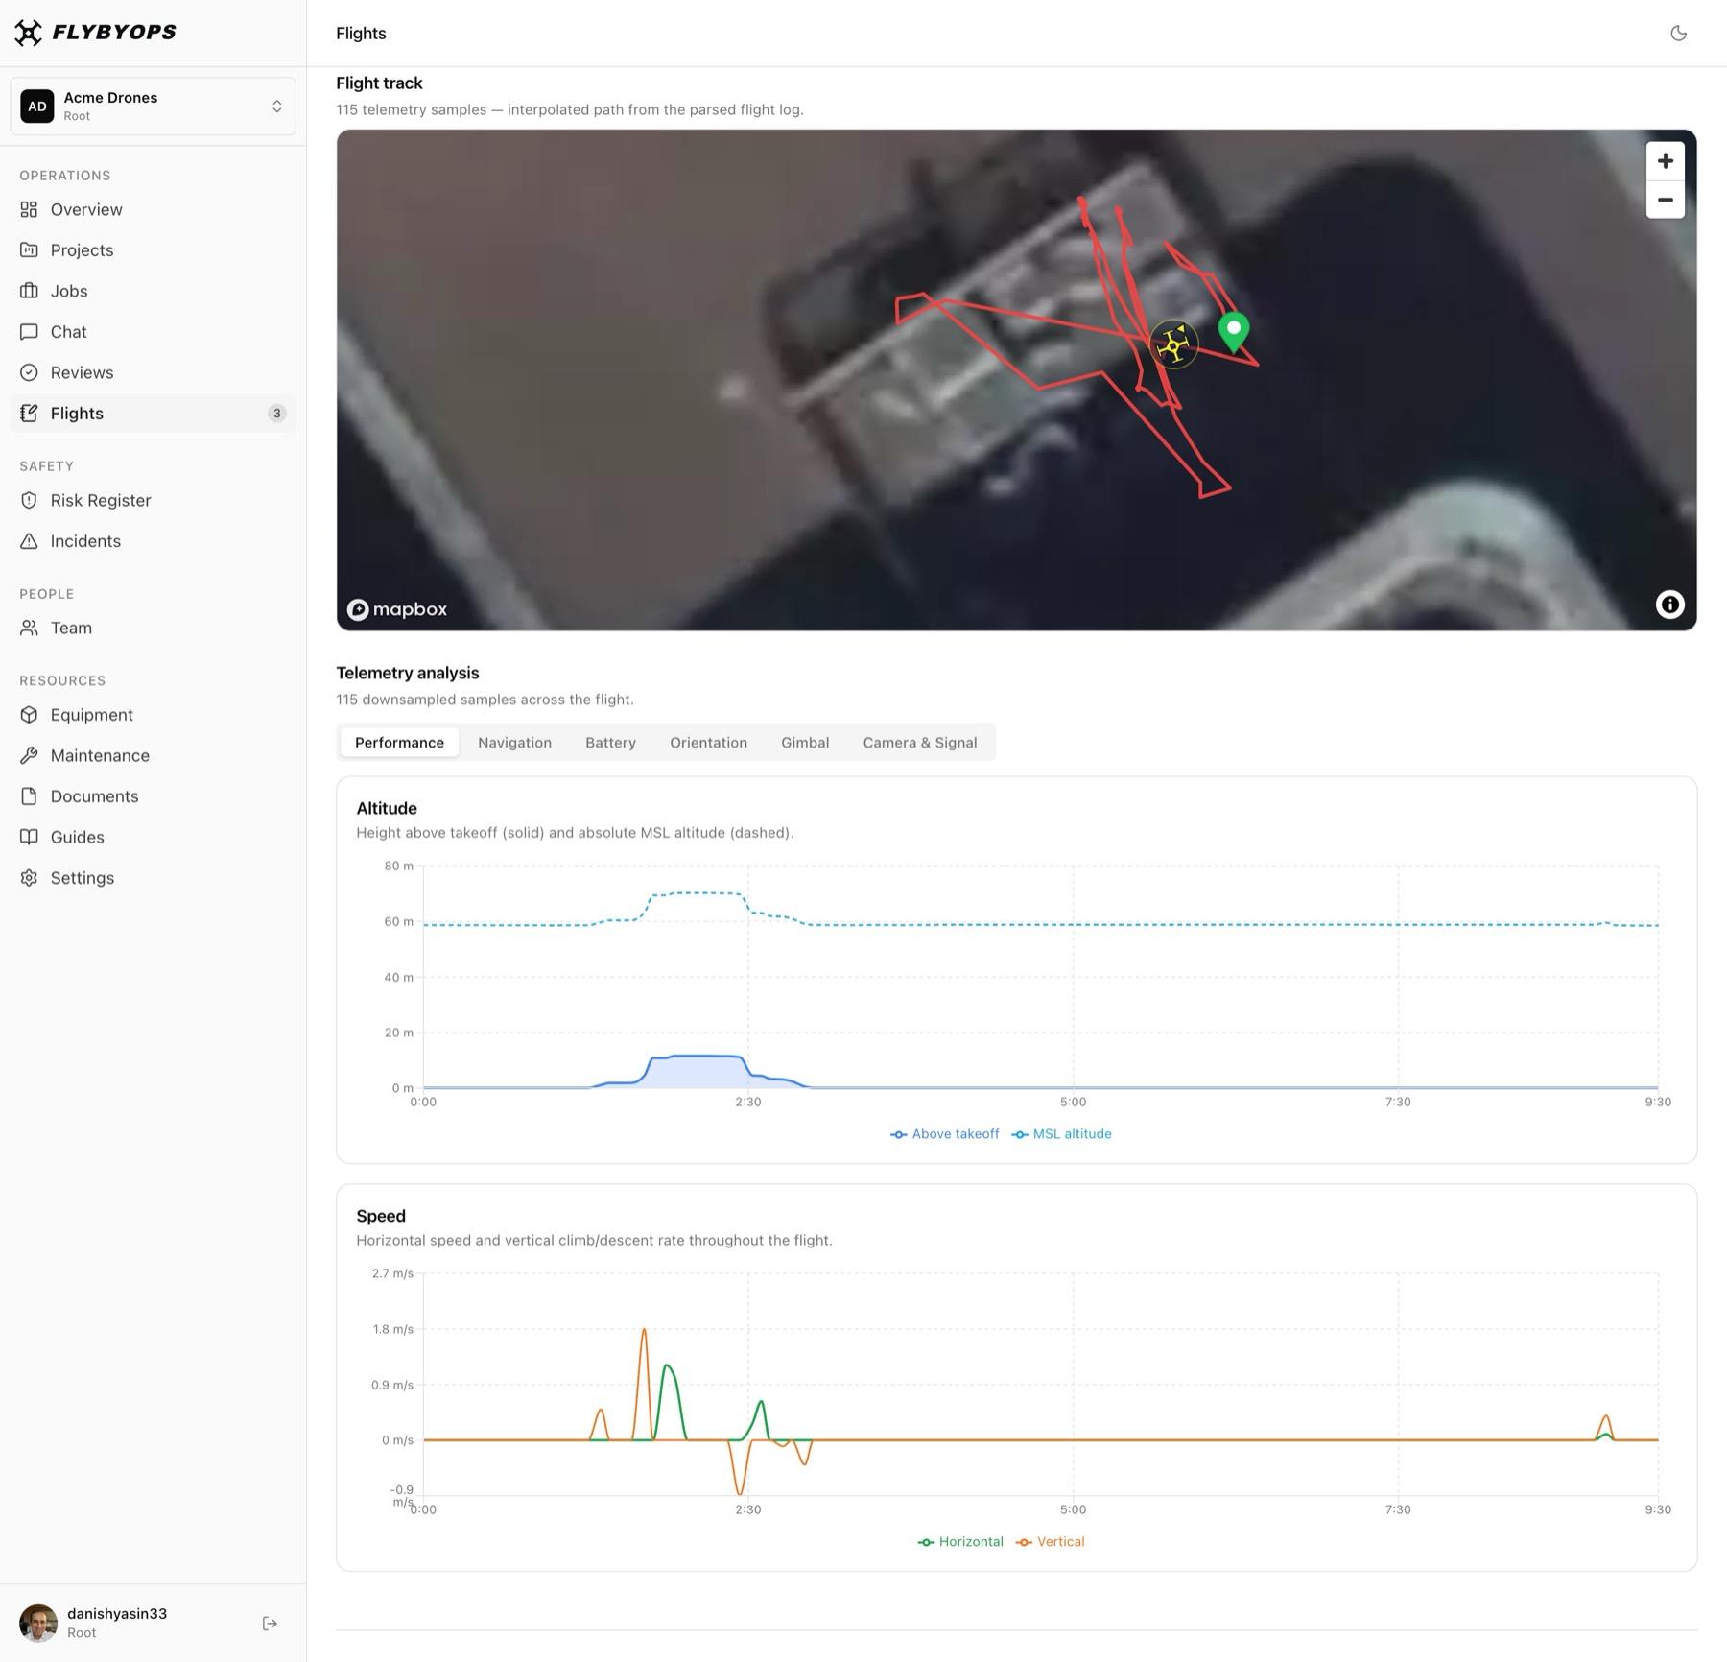Click the 5:00 marker on Speed chart
The width and height of the screenshot is (1727, 1662).
click(x=1073, y=1509)
